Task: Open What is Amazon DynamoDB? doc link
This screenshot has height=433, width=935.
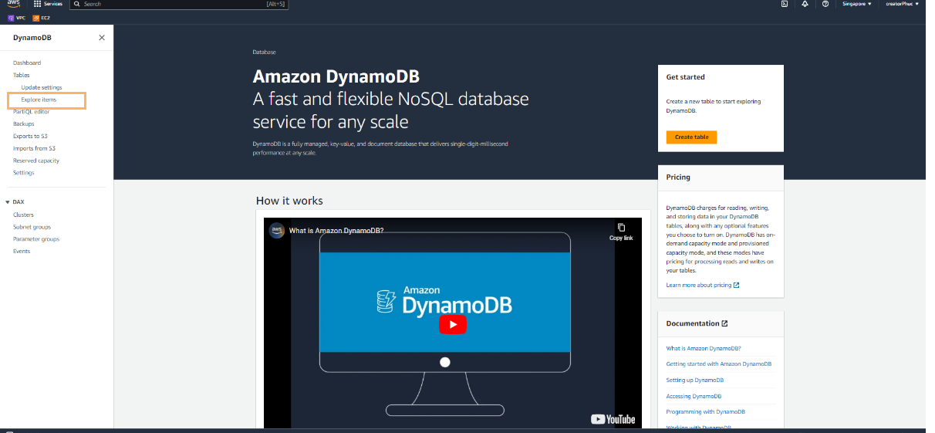Action: (x=704, y=348)
